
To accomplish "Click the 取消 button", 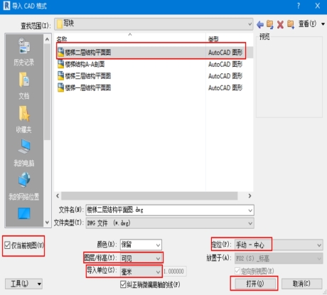I will click(301, 284).
